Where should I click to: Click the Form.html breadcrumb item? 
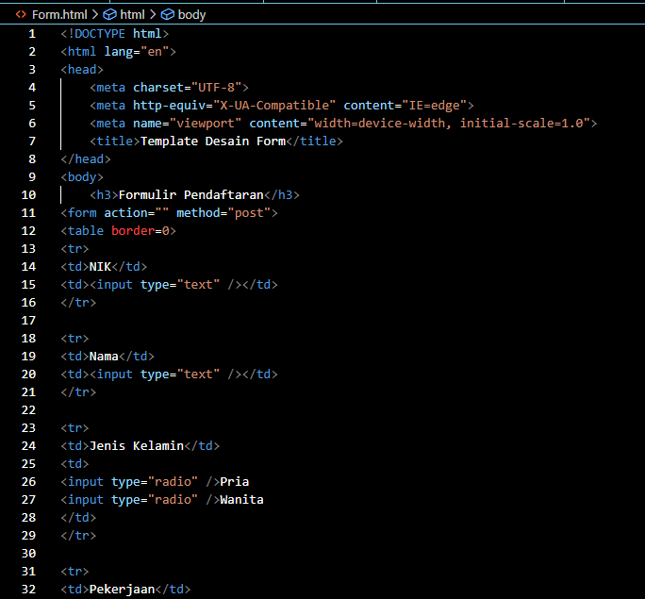[x=59, y=15]
